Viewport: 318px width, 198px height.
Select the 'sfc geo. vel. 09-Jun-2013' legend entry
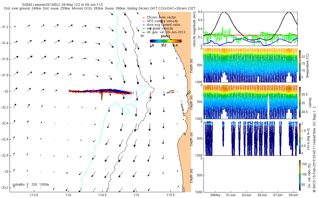[164, 32]
